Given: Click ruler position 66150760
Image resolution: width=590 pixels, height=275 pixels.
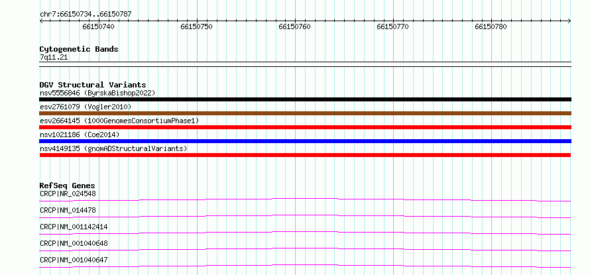Looking at the screenshot, I should pos(294,27).
